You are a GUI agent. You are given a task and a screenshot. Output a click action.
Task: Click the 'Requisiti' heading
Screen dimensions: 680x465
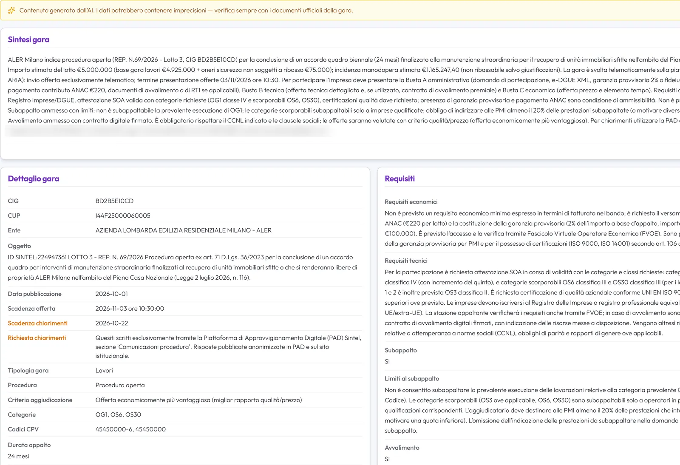(x=399, y=179)
